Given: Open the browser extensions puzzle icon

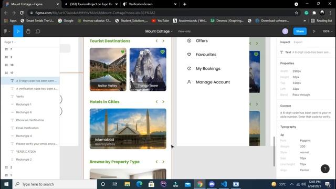Looking at the screenshot, I should (314, 13).
